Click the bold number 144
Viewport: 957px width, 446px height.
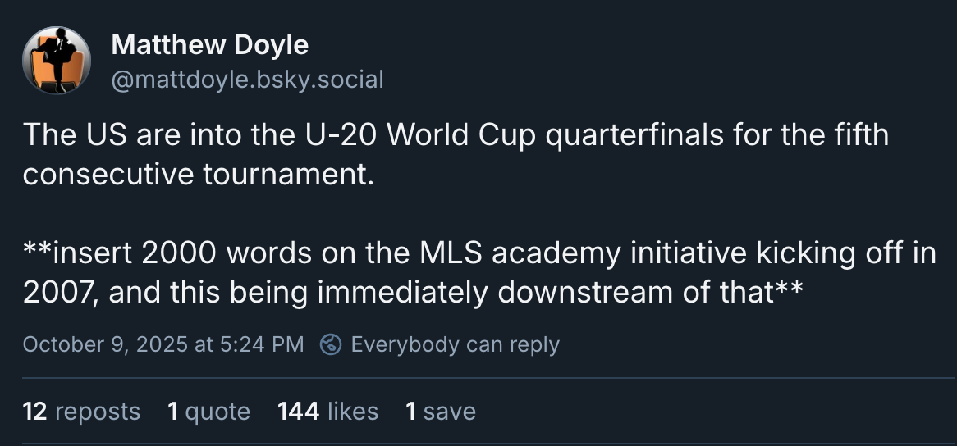click(298, 411)
